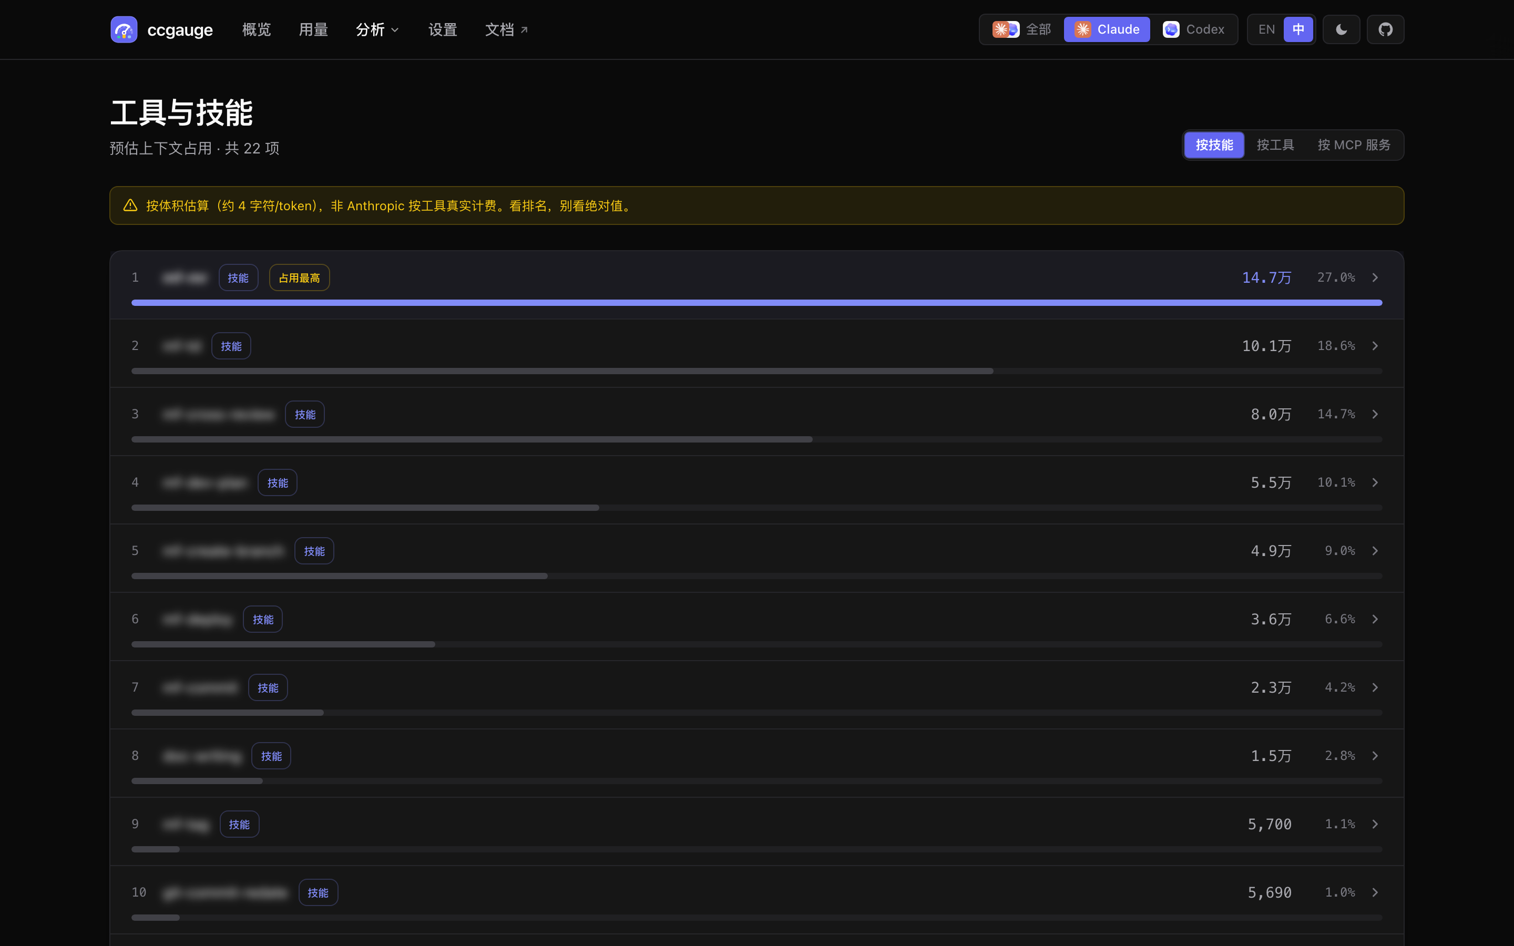1514x946 pixels.
Task: Click the 4.9万 value
Action: pos(1271,551)
